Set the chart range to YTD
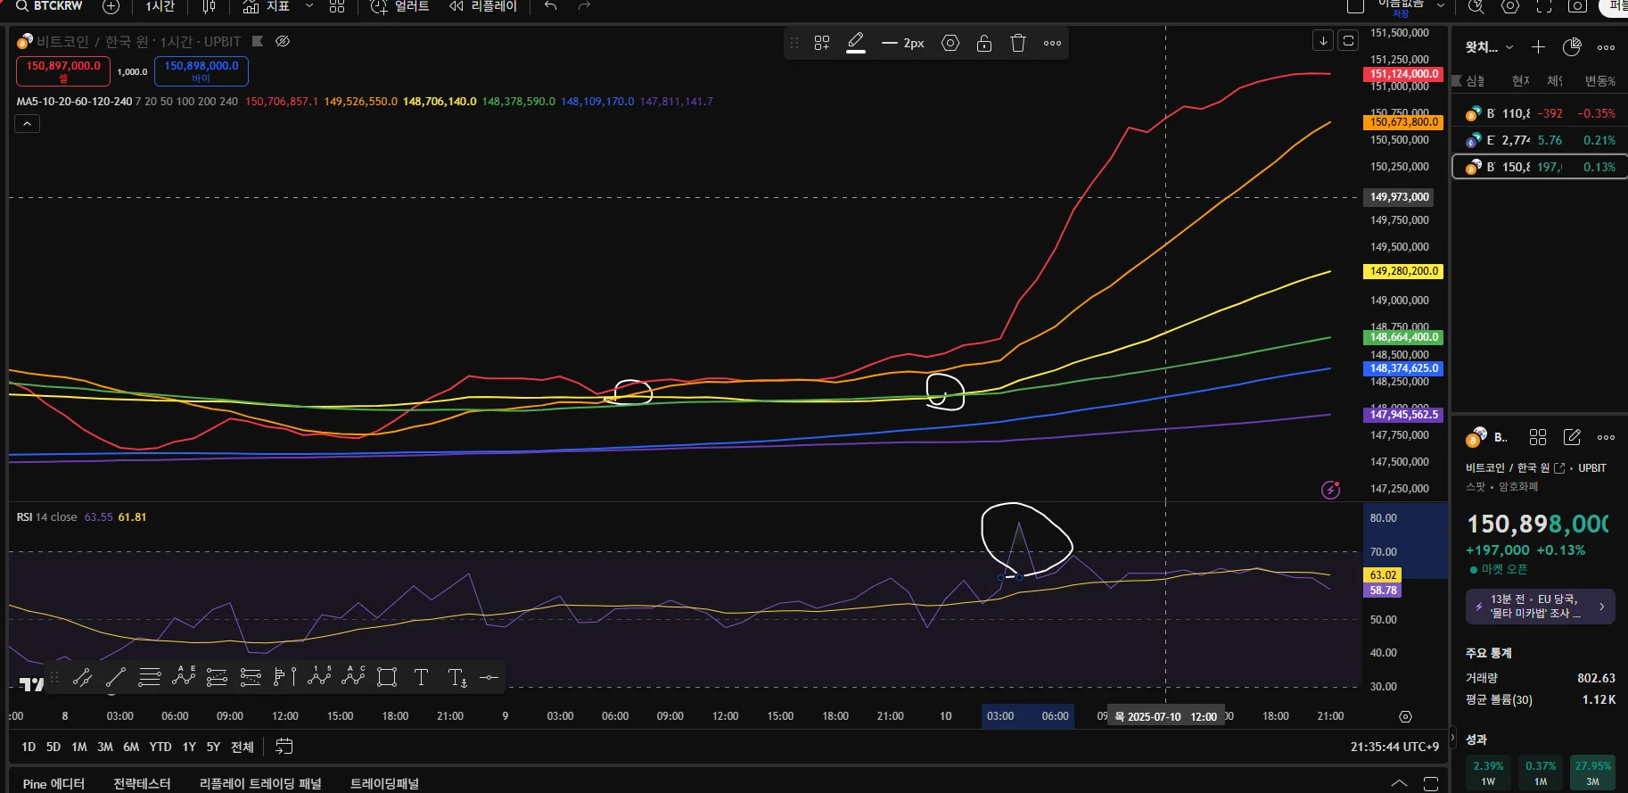Screen dimensions: 1628x793 [160, 747]
